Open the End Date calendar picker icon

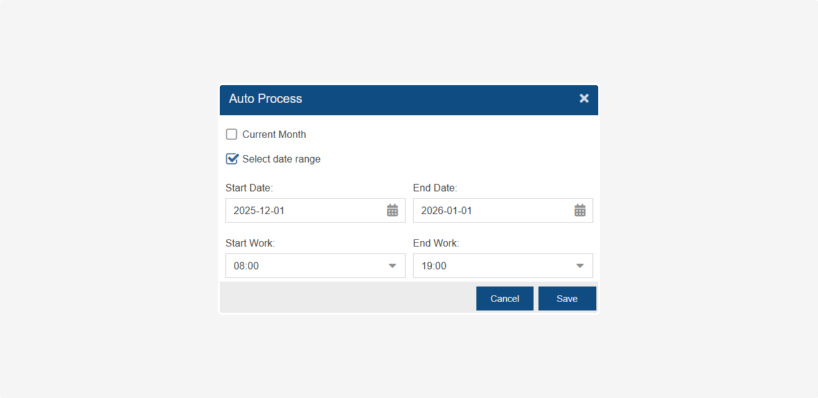point(580,211)
